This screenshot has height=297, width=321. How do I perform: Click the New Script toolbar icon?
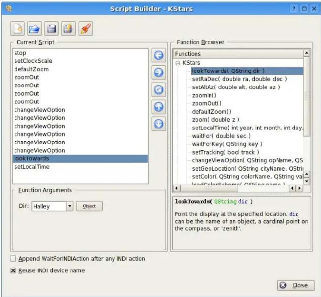click(x=17, y=29)
